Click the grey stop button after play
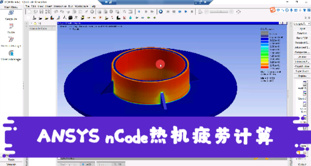Image resolution: width=311 pixels, height=166 pixels. 192,12
